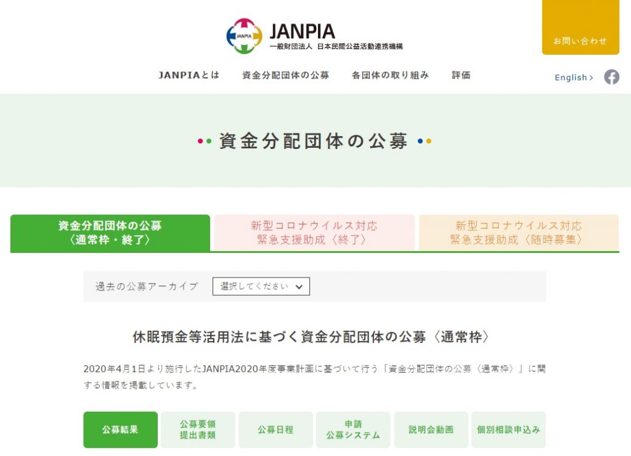Click the お問い合わせ contact button

(x=580, y=41)
